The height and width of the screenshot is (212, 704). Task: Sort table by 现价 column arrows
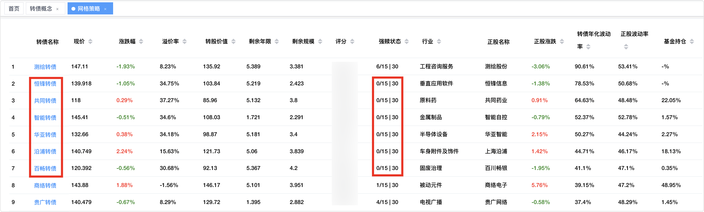coord(90,42)
